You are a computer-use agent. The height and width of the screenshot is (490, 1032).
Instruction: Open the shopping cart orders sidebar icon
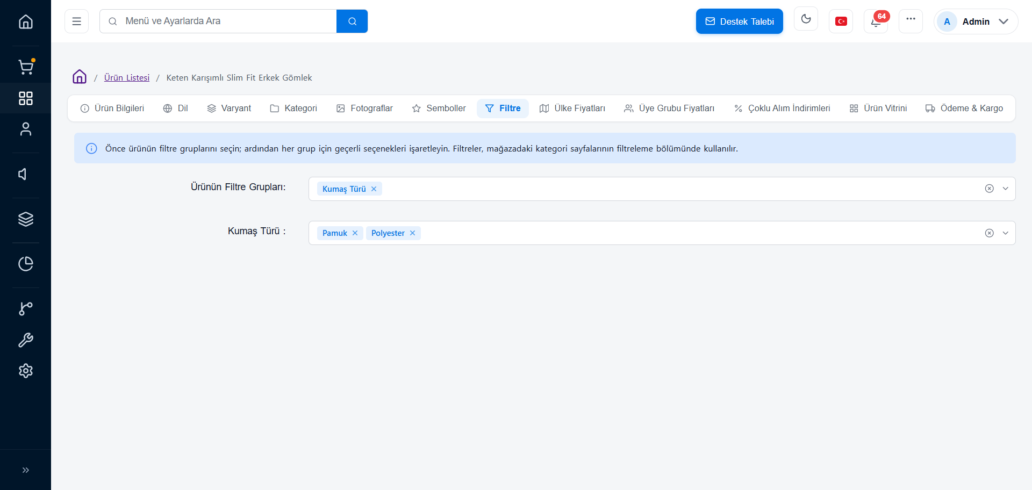[x=25, y=67]
